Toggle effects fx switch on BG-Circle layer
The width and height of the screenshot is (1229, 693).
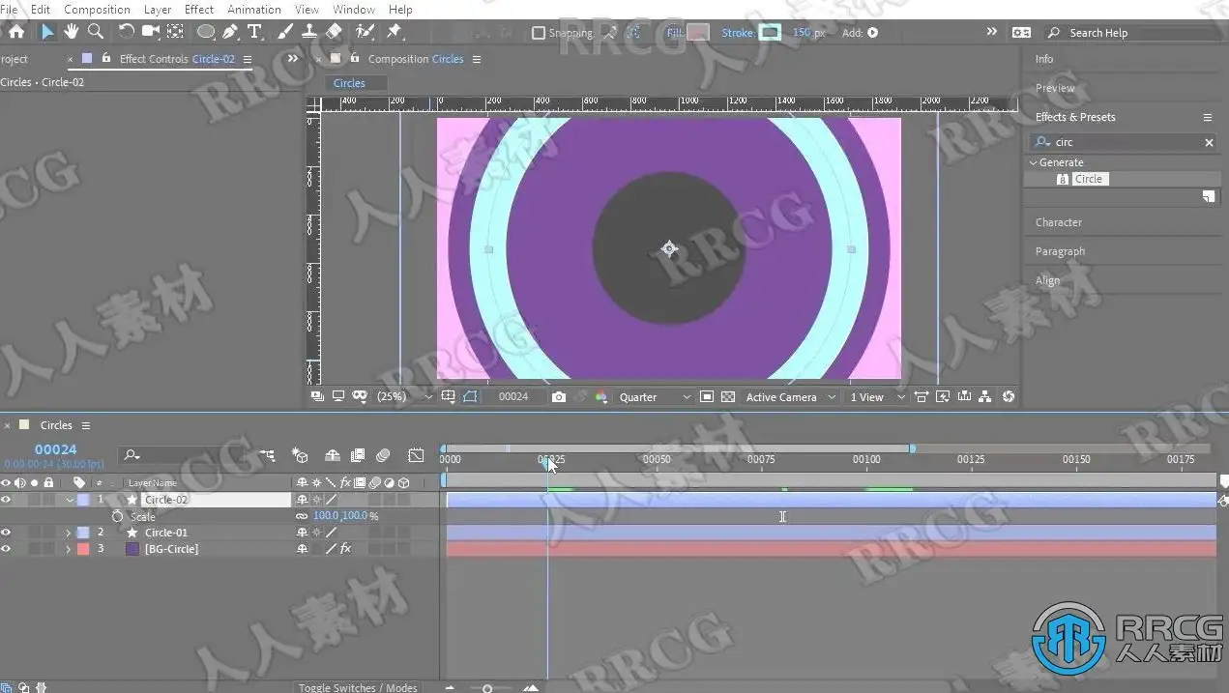click(x=345, y=549)
